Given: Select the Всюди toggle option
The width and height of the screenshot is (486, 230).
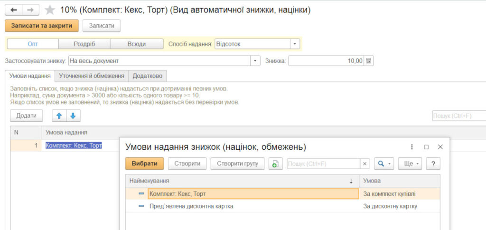Looking at the screenshot, I should click(x=137, y=44).
